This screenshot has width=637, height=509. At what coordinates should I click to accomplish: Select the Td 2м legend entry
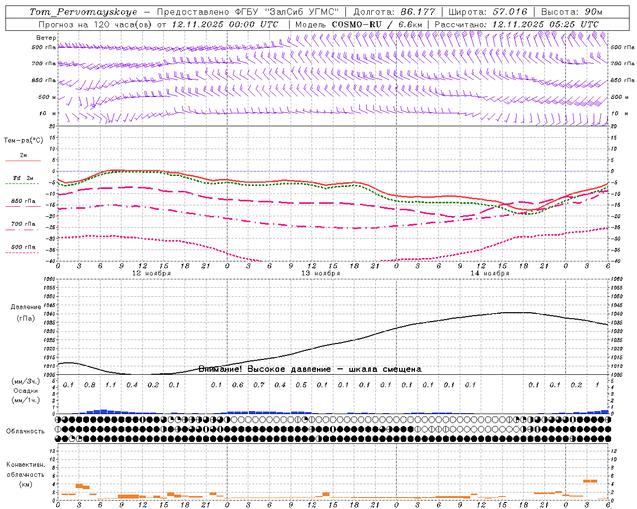coord(23,178)
